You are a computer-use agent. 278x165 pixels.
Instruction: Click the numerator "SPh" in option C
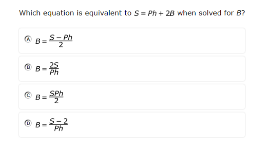pyautogui.click(x=57, y=94)
